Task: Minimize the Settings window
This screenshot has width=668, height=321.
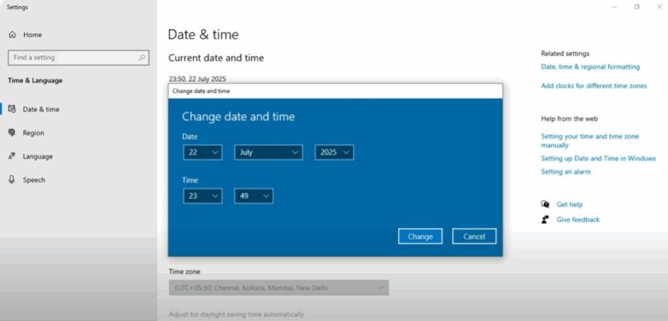Action: click(x=615, y=7)
